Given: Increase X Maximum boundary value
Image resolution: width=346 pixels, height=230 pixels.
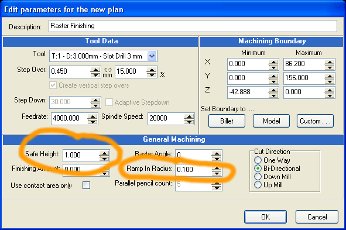Looking at the screenshot, I should pos(330,62).
